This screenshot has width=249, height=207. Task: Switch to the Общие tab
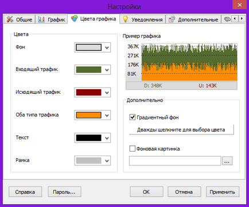point(20,19)
